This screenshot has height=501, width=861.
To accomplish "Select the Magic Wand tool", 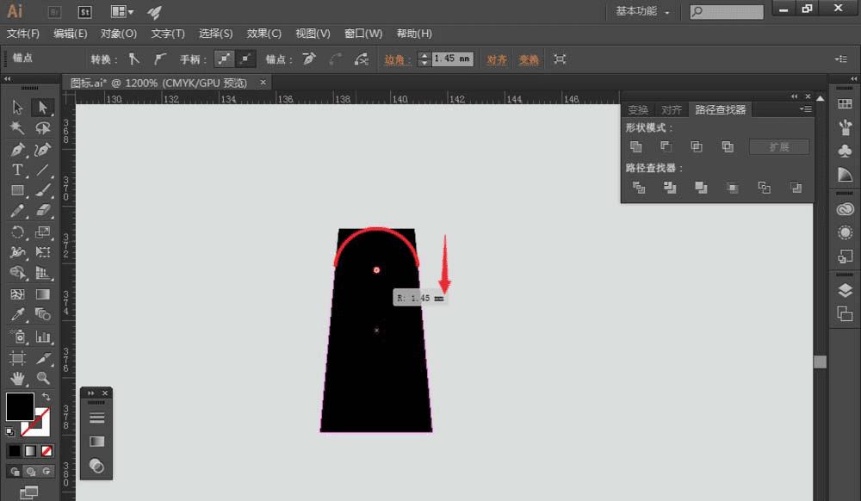I will coord(17,128).
